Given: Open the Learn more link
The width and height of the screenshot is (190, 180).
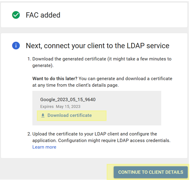Looking at the screenshot, I should coord(44,147).
